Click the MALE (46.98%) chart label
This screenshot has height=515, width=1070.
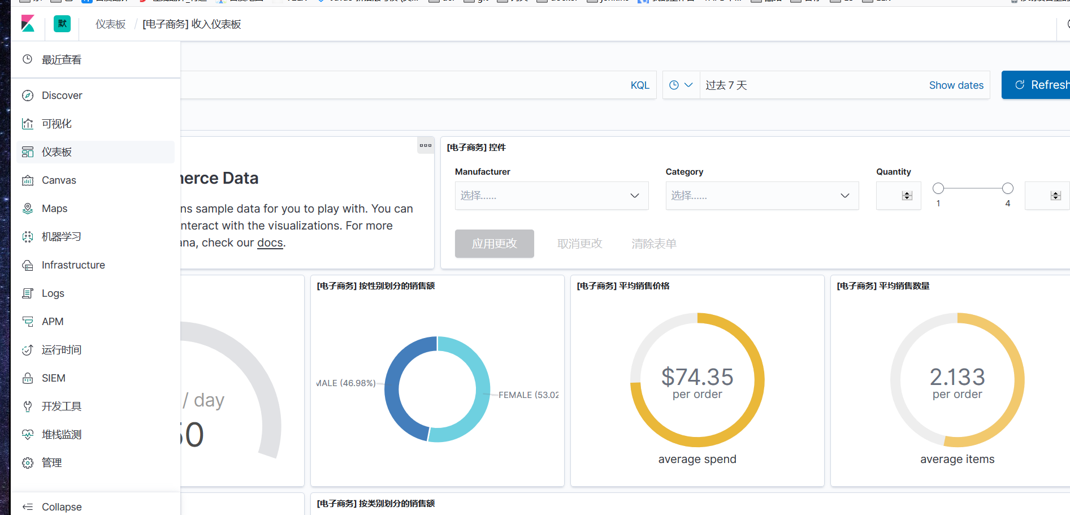[x=346, y=383]
